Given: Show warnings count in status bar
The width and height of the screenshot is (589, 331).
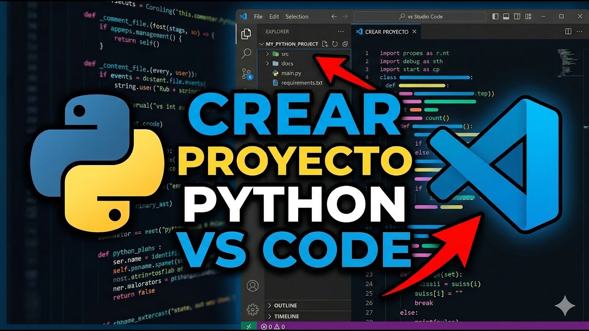Looking at the screenshot, I should pyautogui.click(x=280, y=327).
